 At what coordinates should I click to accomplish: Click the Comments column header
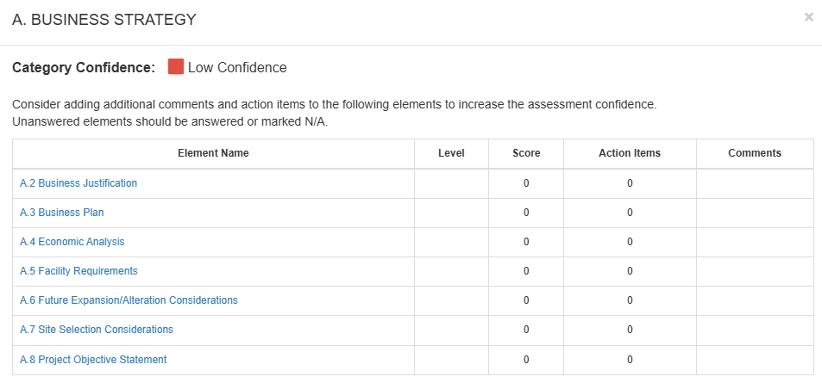(x=755, y=153)
